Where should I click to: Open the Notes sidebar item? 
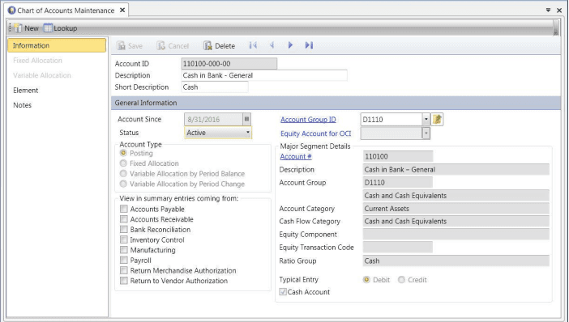tap(22, 105)
